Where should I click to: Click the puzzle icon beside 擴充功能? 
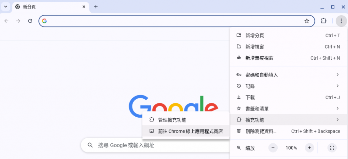coord(239,120)
